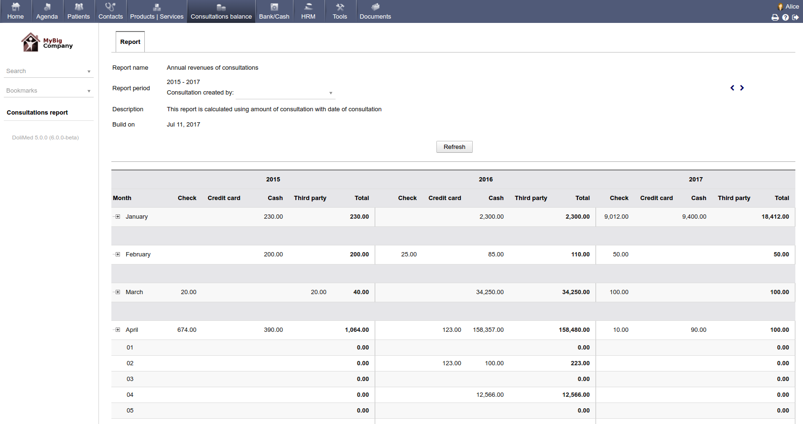Open the Search dropdown
The image size is (803, 424).
click(48, 71)
